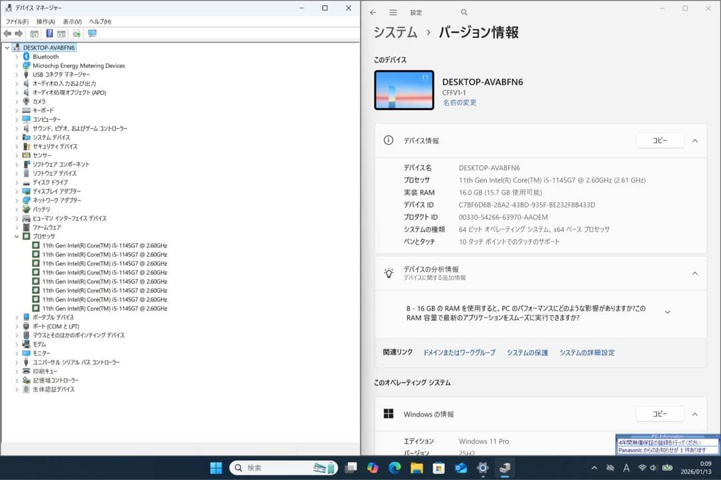Click the Properties icon in Device Manager toolbar
The height and width of the screenshot is (480, 721).
[x=61, y=33]
